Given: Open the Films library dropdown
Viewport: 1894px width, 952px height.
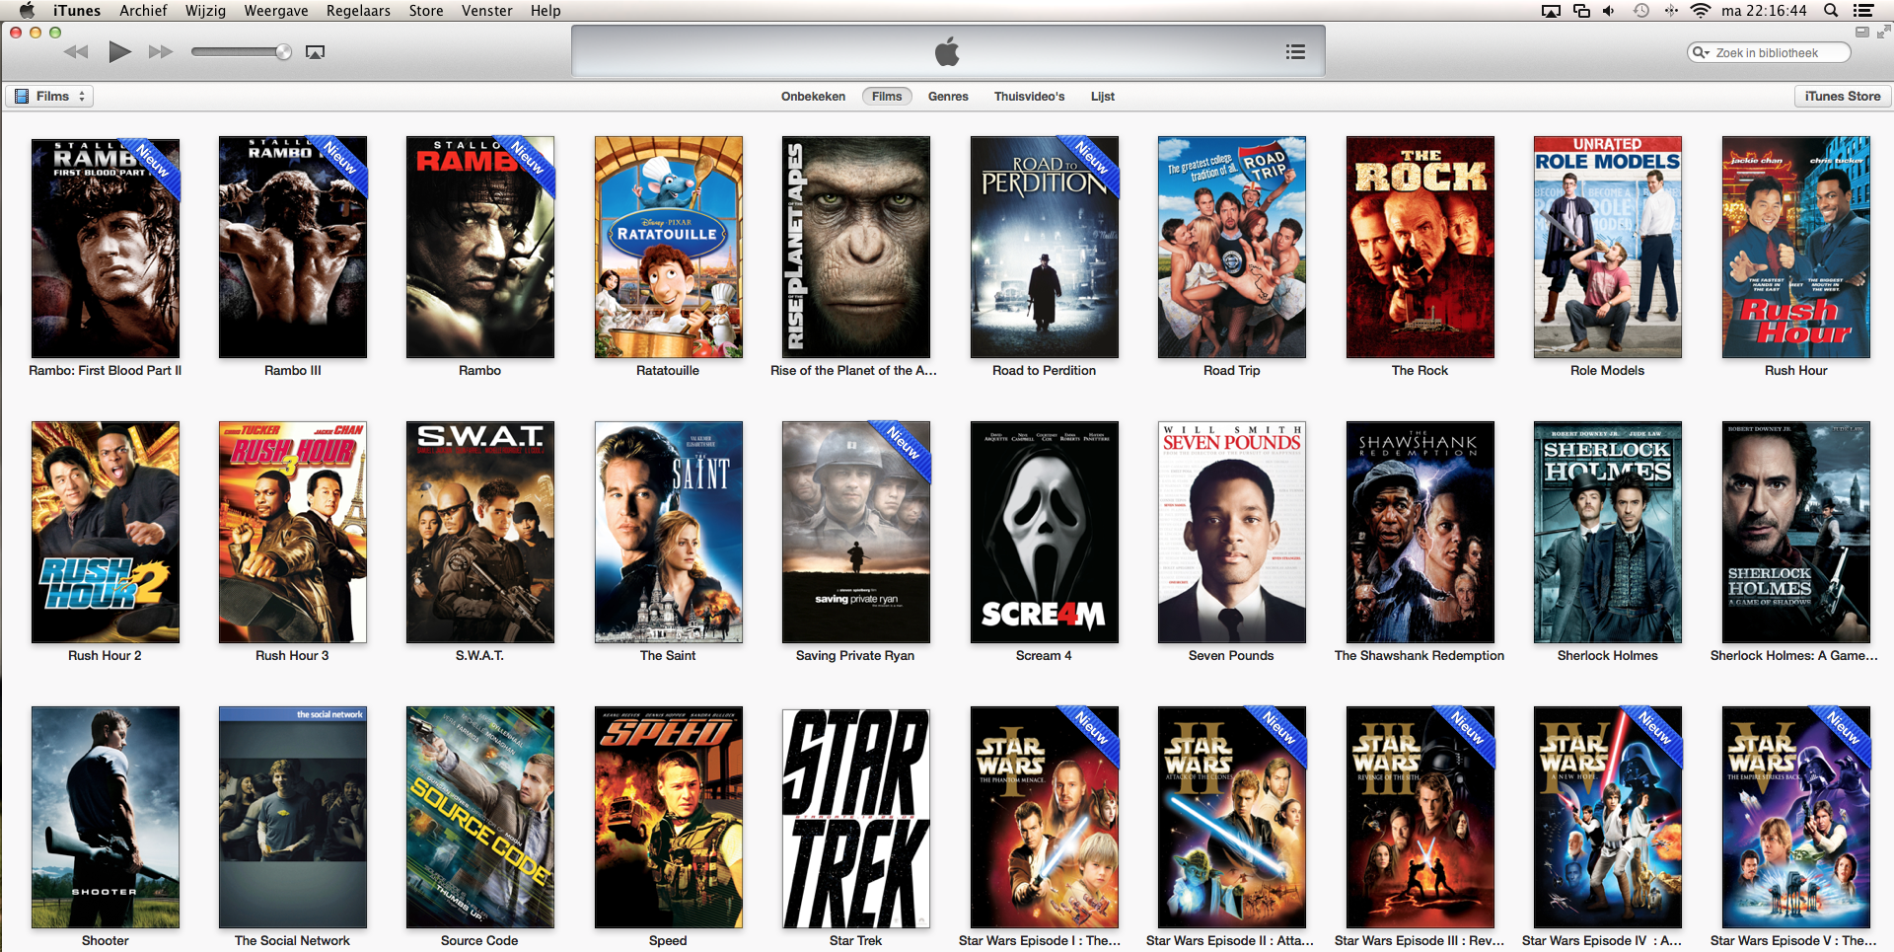Looking at the screenshot, I should click(x=50, y=96).
